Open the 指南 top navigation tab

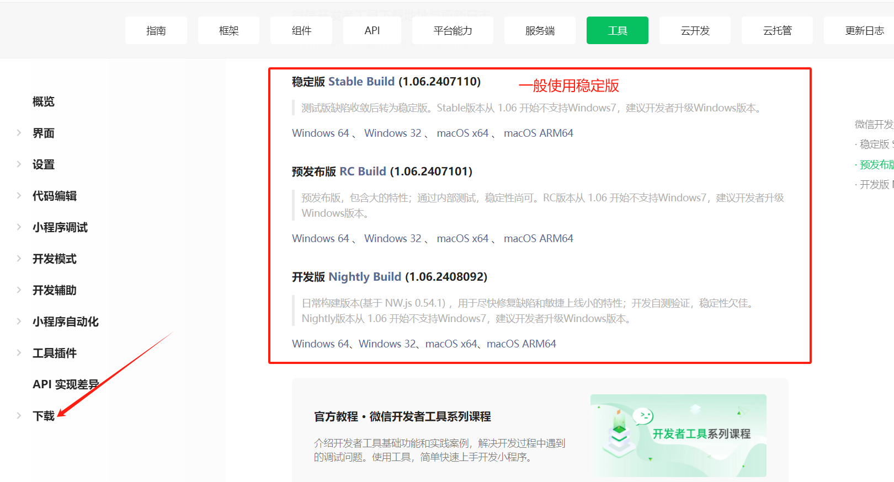point(156,30)
